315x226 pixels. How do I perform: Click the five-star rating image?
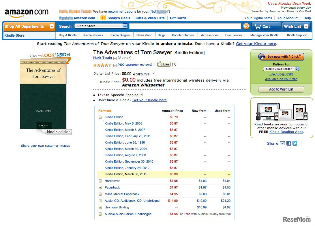(102, 65)
